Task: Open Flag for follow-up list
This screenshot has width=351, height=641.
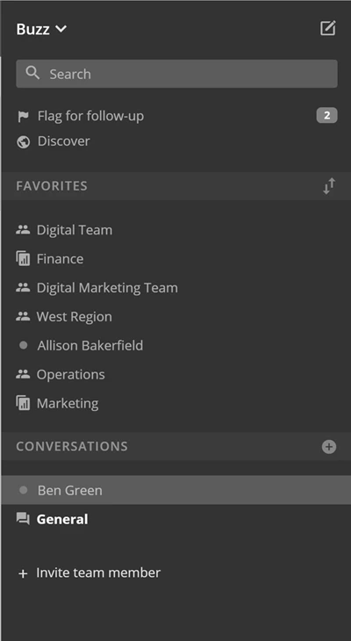Action: pyautogui.click(x=90, y=116)
